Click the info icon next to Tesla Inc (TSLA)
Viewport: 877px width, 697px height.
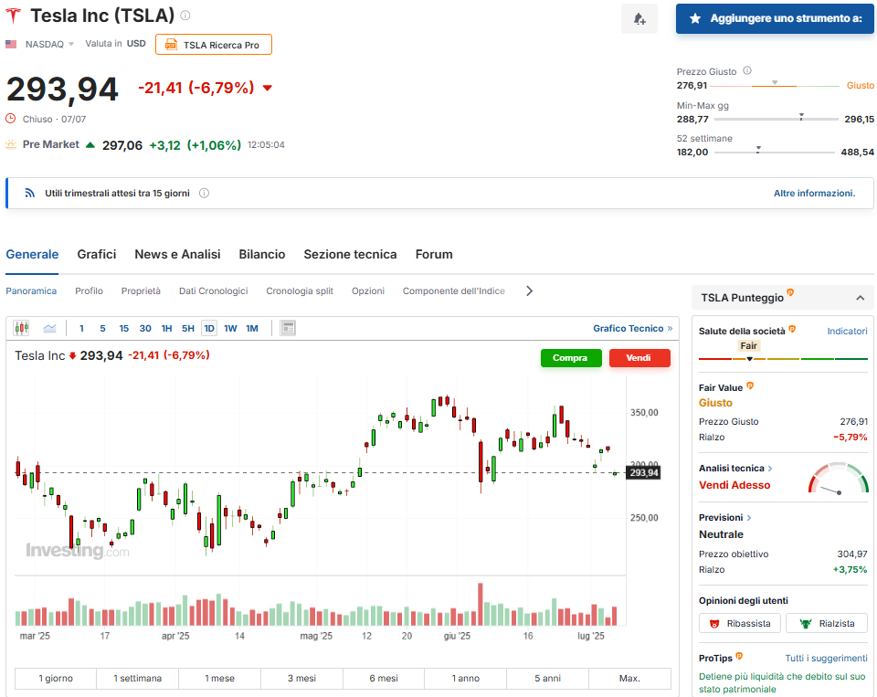click(185, 16)
